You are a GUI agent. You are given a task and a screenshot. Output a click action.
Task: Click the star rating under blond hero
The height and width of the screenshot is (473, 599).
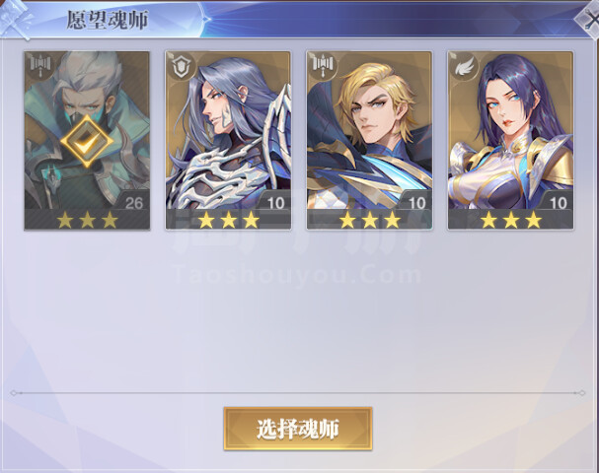pos(370,220)
